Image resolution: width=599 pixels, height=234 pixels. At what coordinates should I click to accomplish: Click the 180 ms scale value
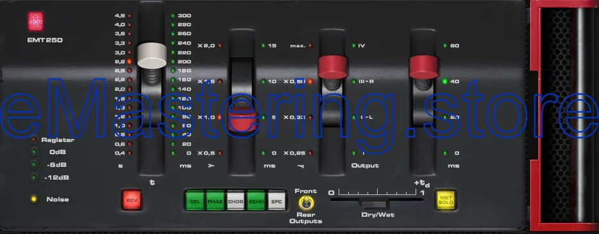coord(185,70)
